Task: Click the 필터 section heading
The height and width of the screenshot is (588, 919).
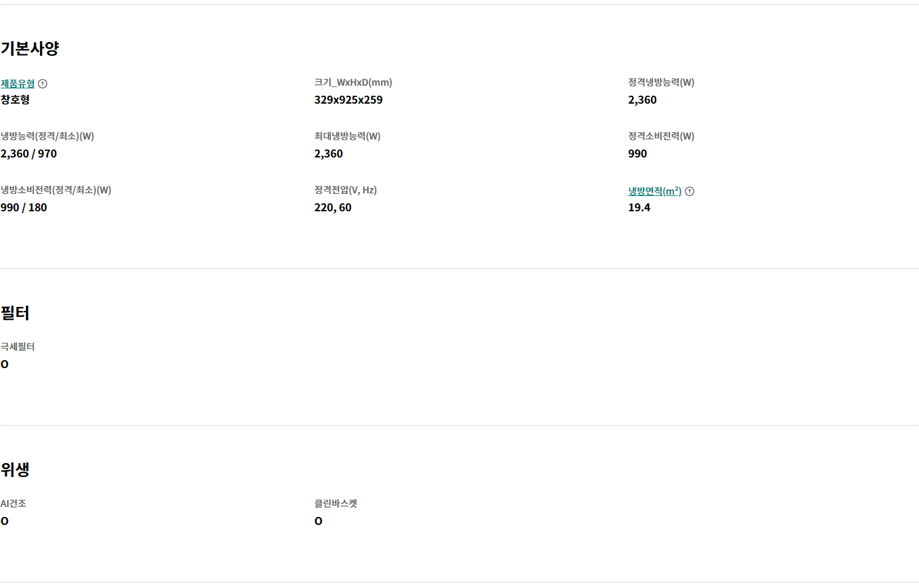Action: (15, 313)
